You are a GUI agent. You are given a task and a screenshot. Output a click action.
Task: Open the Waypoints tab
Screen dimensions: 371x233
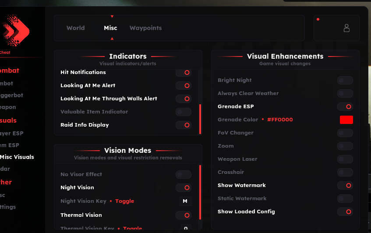(145, 28)
